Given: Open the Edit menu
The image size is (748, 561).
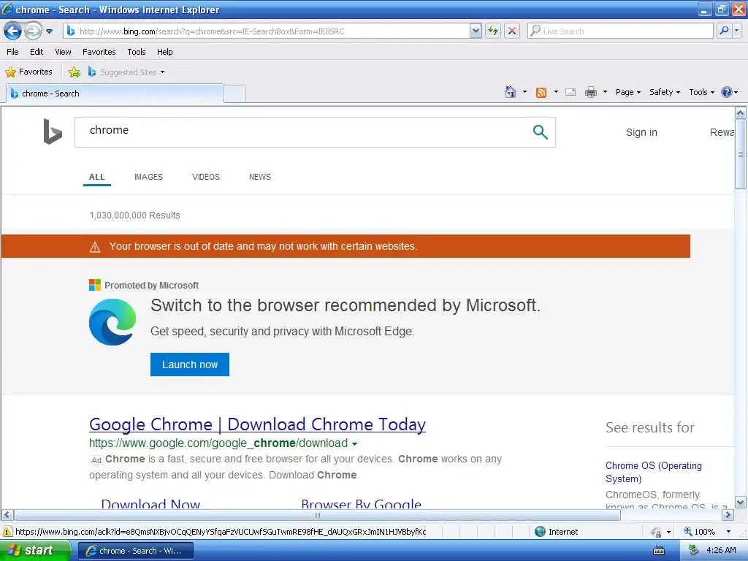Looking at the screenshot, I should coord(37,52).
